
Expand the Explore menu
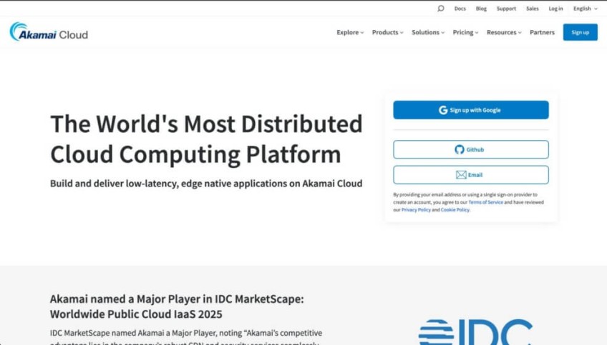coord(350,32)
